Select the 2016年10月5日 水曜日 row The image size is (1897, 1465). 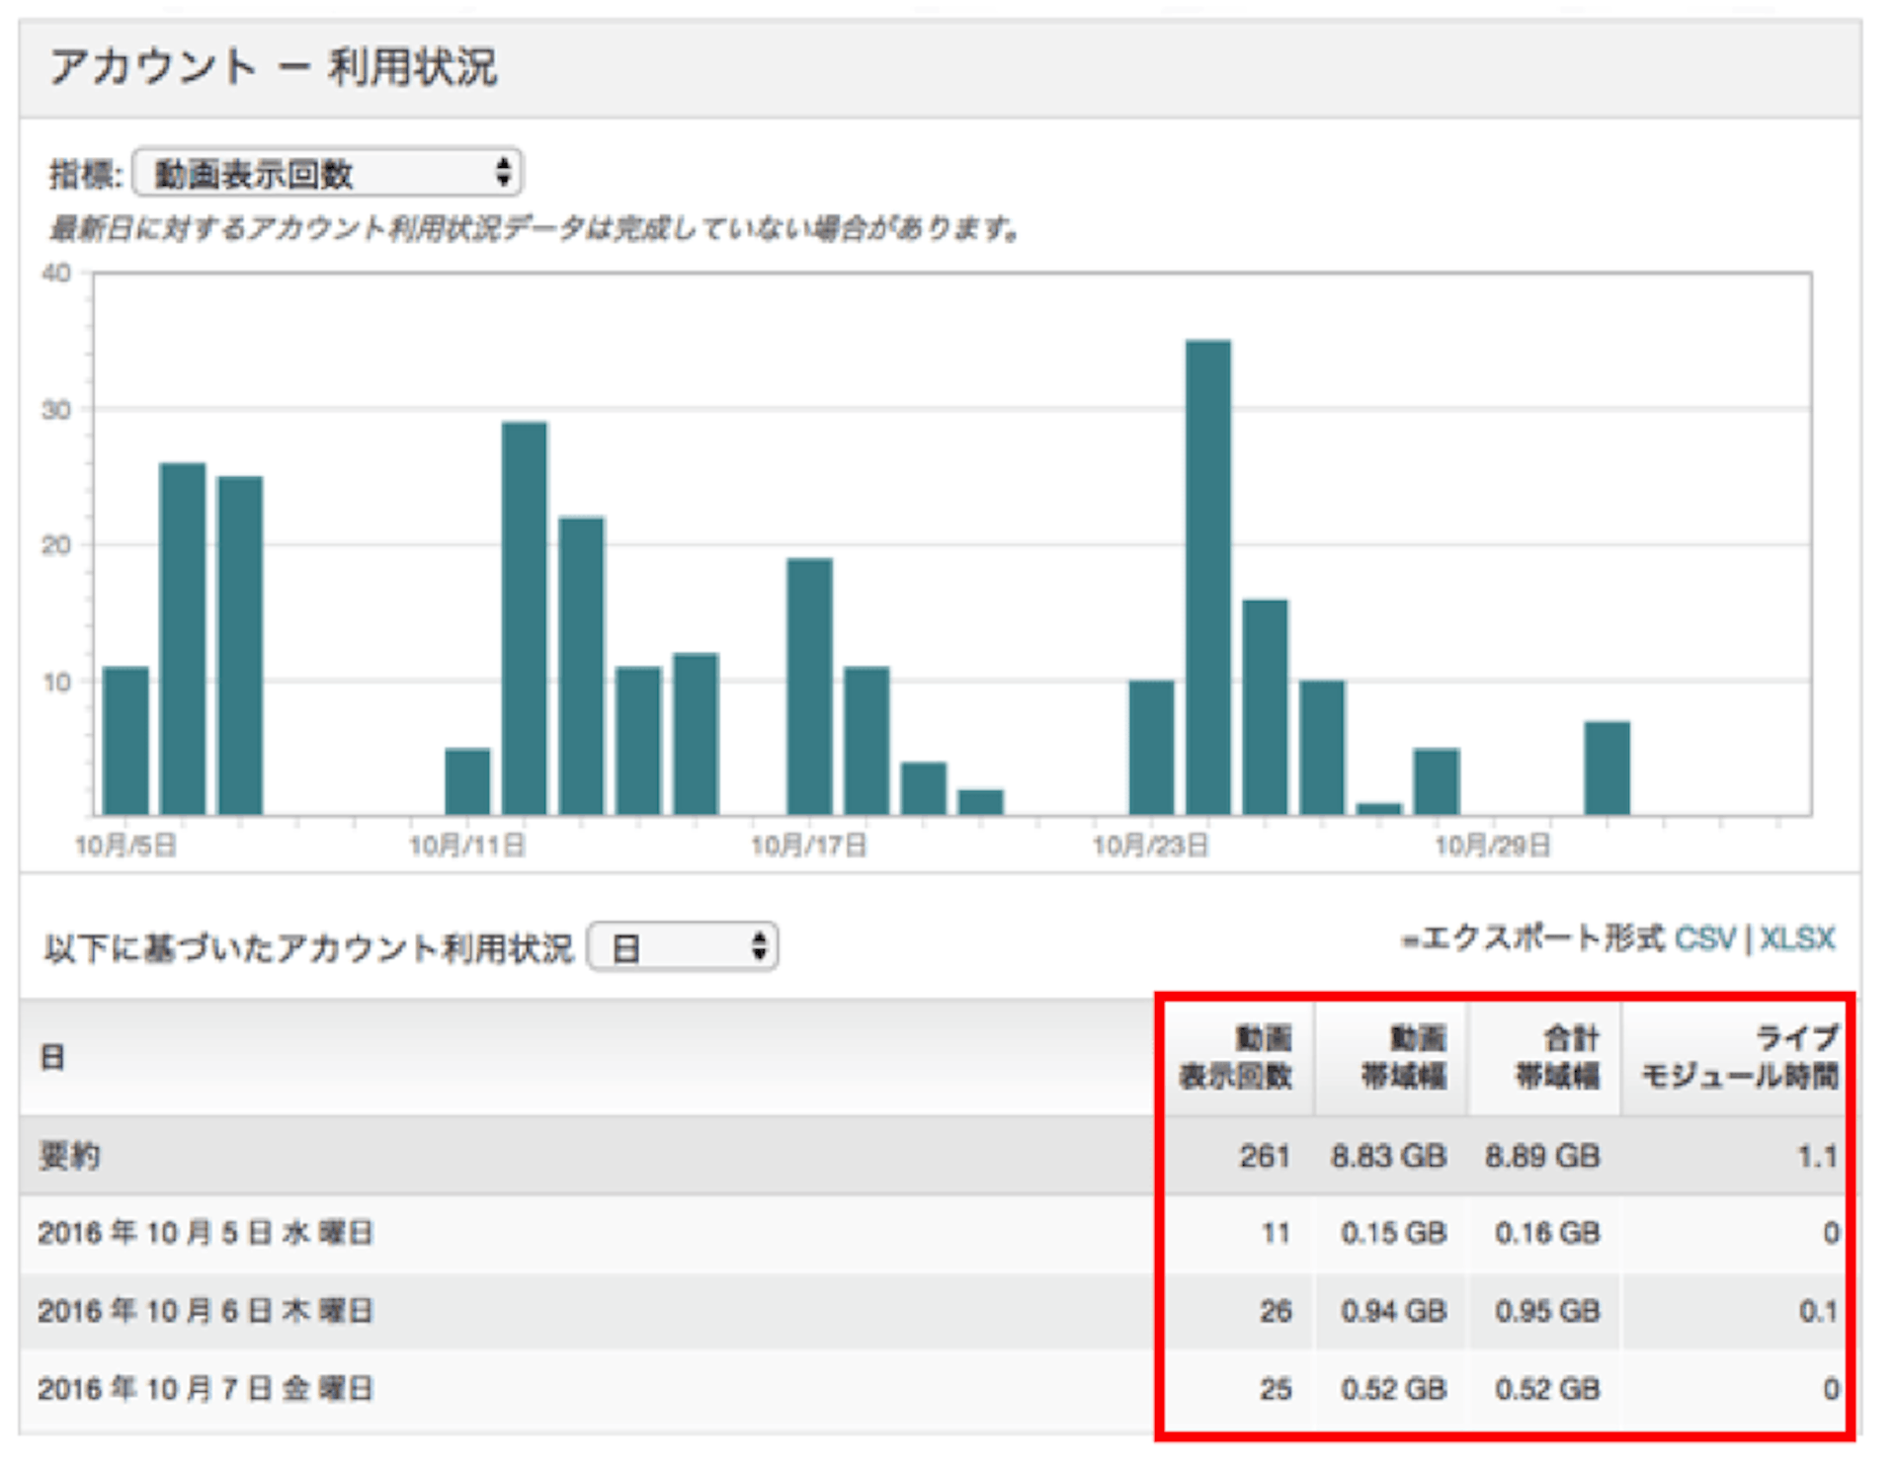coord(206,1233)
